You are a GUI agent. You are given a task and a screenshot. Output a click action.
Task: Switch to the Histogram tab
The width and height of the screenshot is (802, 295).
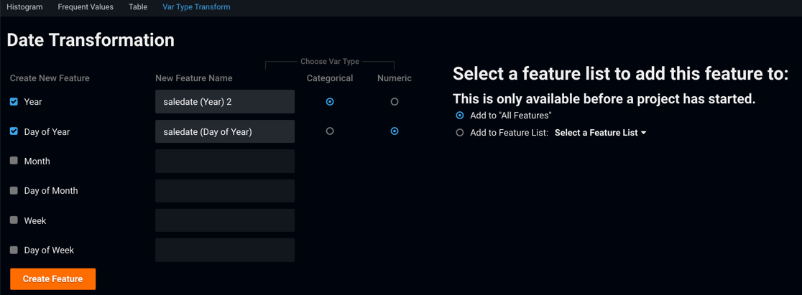tap(24, 7)
